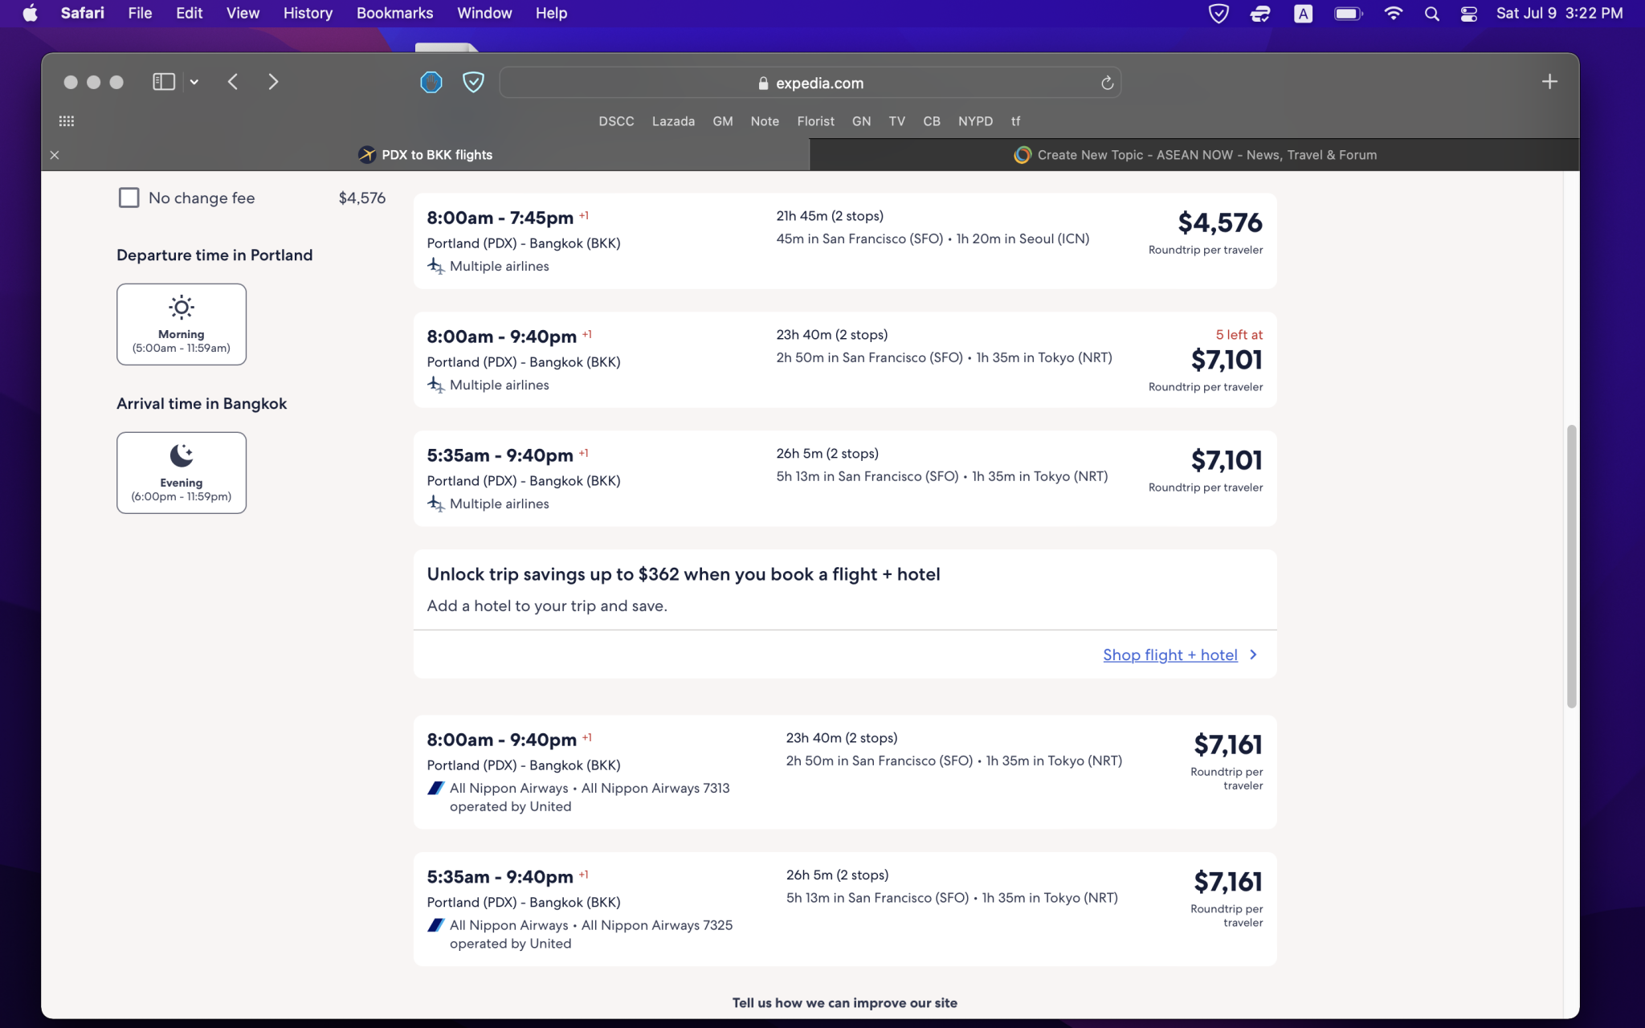This screenshot has height=1028, width=1645.
Task: Switch to the ASEAN NOW Create New Topic tab
Action: (1194, 155)
